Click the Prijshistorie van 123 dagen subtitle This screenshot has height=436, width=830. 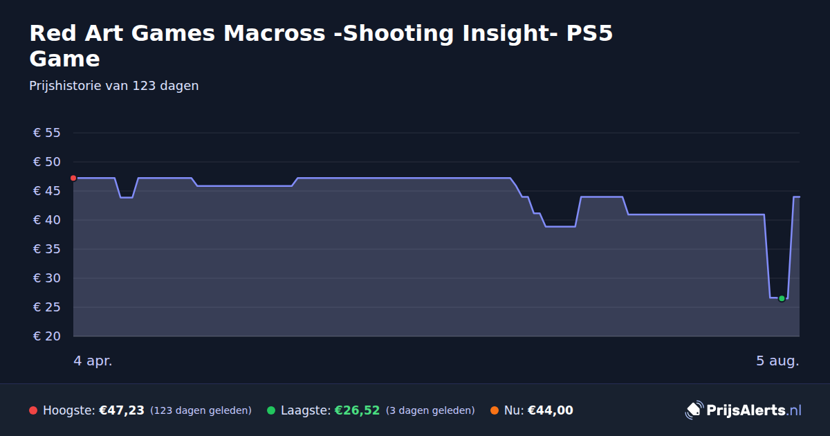coord(114,86)
